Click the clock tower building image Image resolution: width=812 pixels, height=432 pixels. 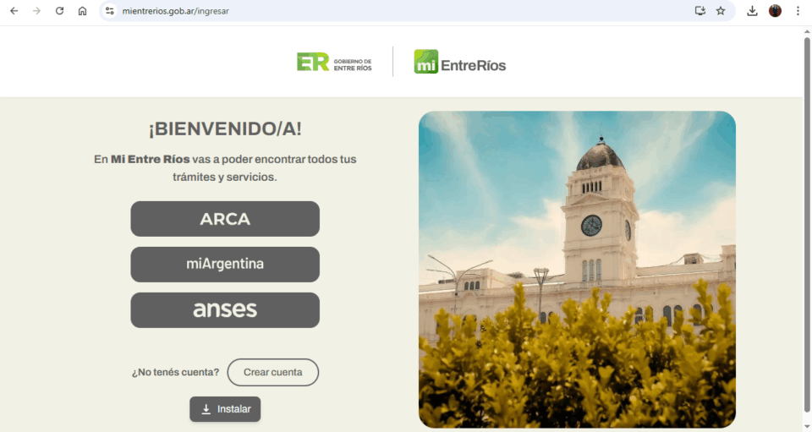(x=577, y=269)
